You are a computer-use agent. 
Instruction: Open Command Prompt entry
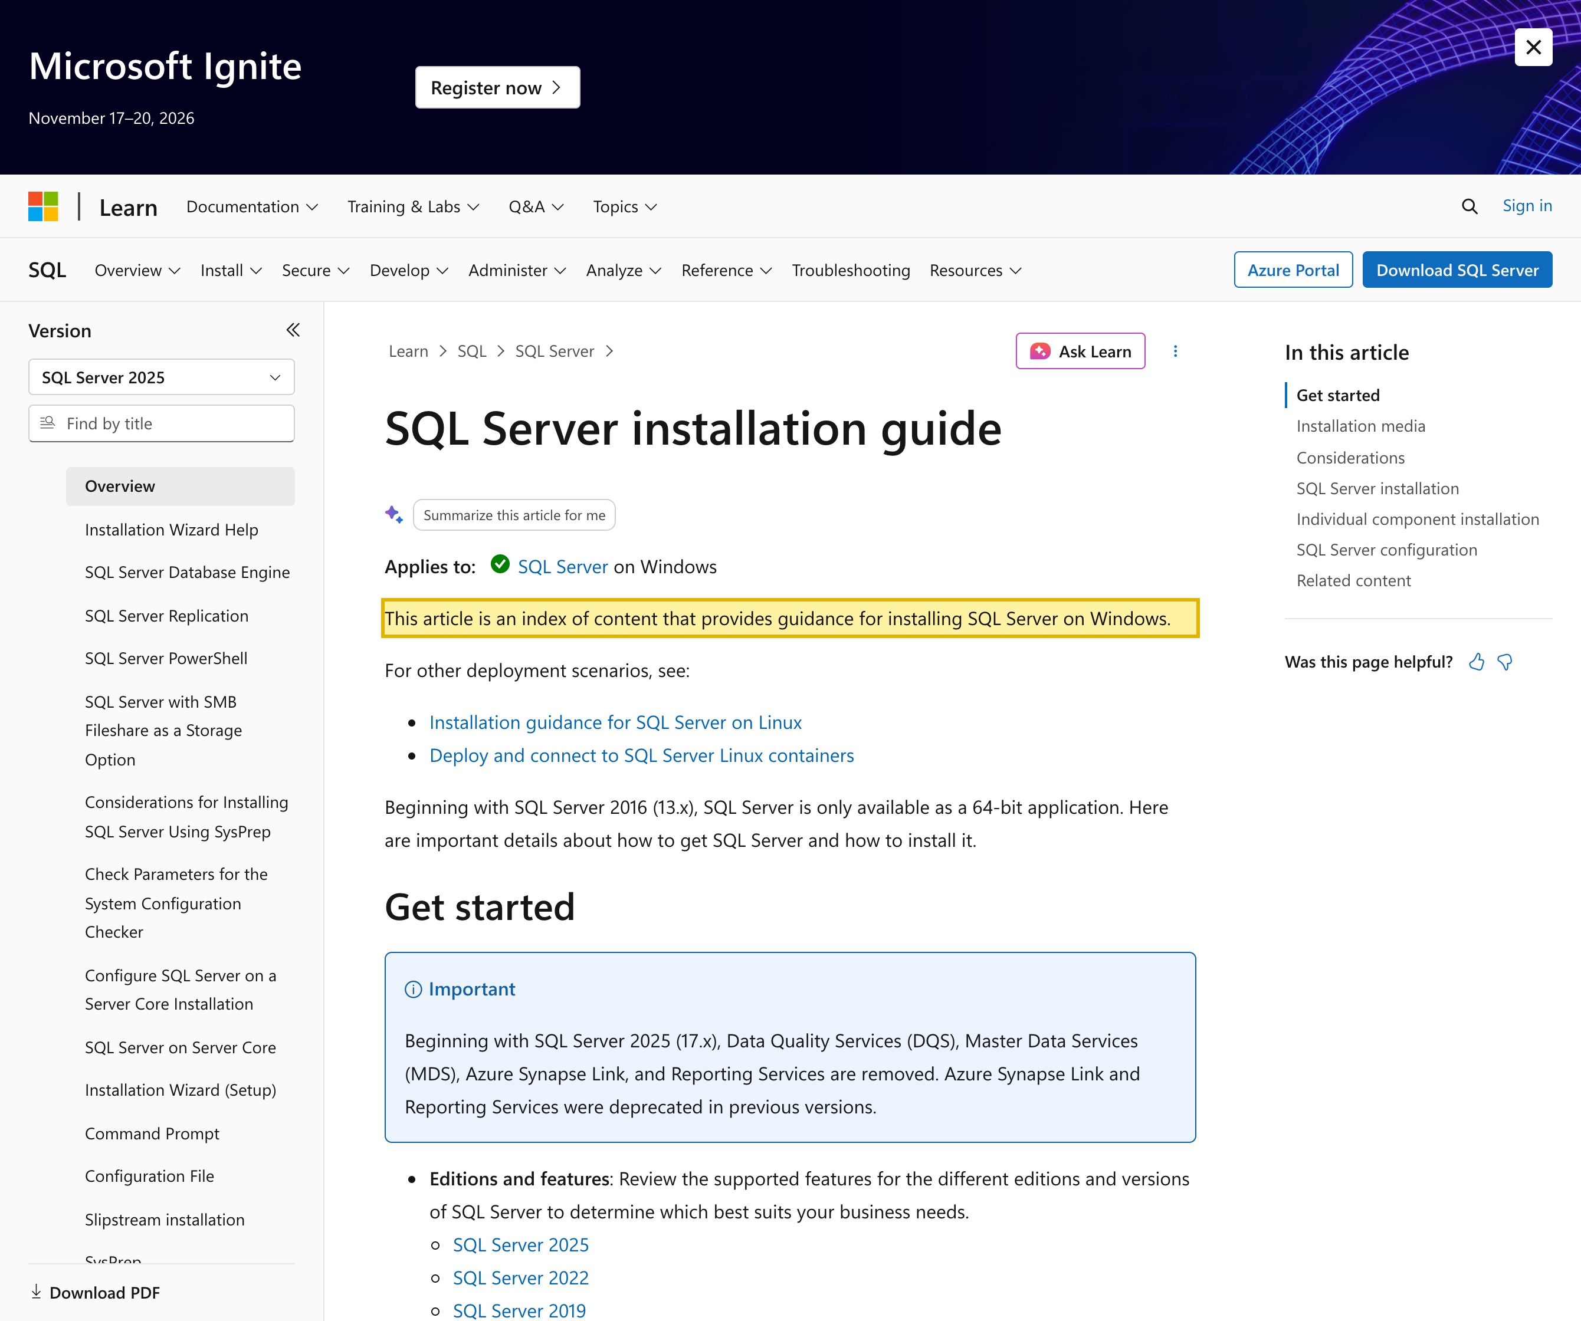(152, 1134)
